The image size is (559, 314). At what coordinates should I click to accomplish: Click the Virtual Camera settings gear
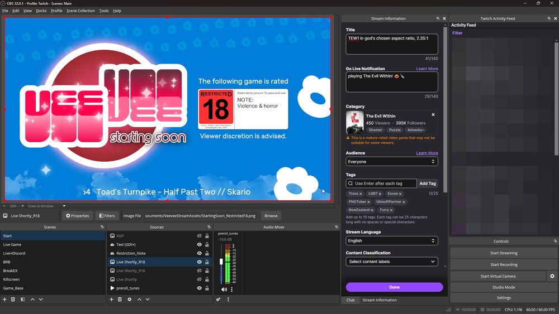[552, 276]
